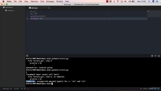
Task: Click the Python icon beside errors.py in sidebar
Action: coord(6,10)
